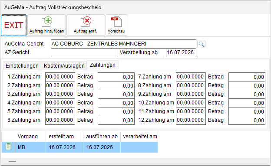Click ausführen ab date 16.07.2026 in MB row
The width and height of the screenshot is (271, 166).
[102, 147]
